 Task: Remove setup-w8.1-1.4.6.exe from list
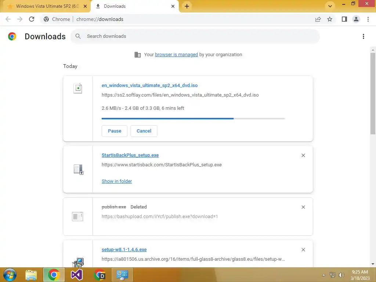(x=303, y=250)
